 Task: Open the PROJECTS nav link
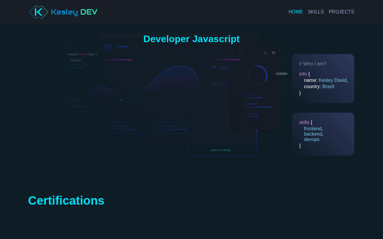341,12
